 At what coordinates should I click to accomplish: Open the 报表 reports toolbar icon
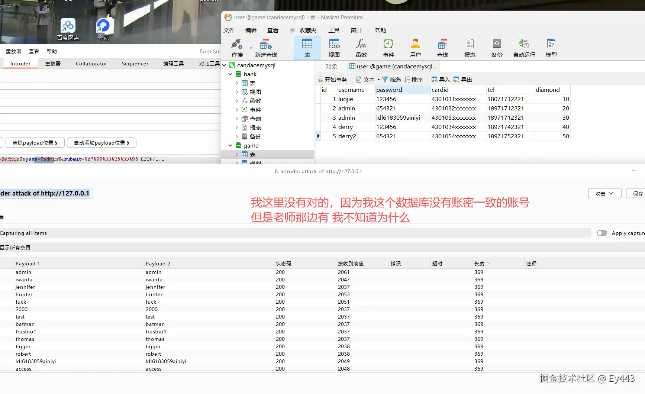tap(470, 48)
